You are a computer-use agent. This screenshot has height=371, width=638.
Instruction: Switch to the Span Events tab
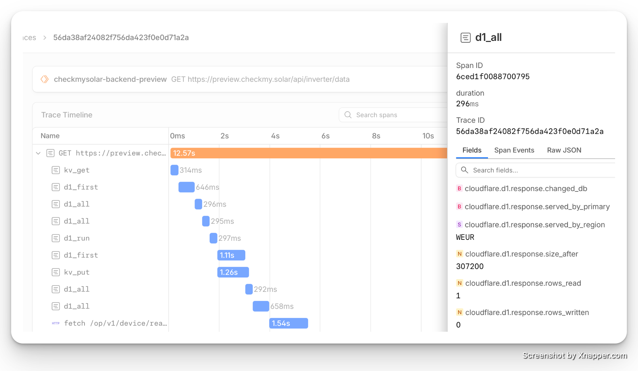(514, 150)
